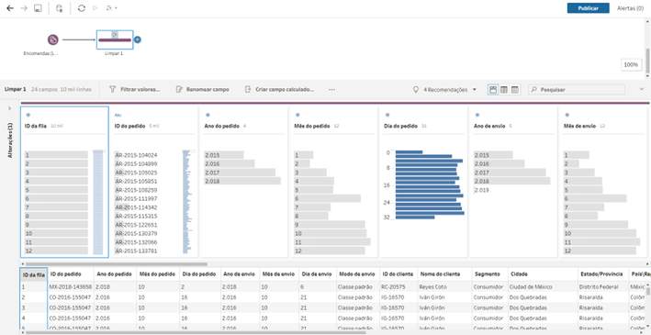Click the add data connection icon
This screenshot has width=651, height=335.
pos(60,8)
